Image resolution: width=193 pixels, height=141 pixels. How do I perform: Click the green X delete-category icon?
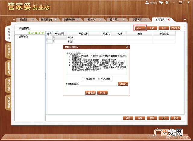[36, 33]
